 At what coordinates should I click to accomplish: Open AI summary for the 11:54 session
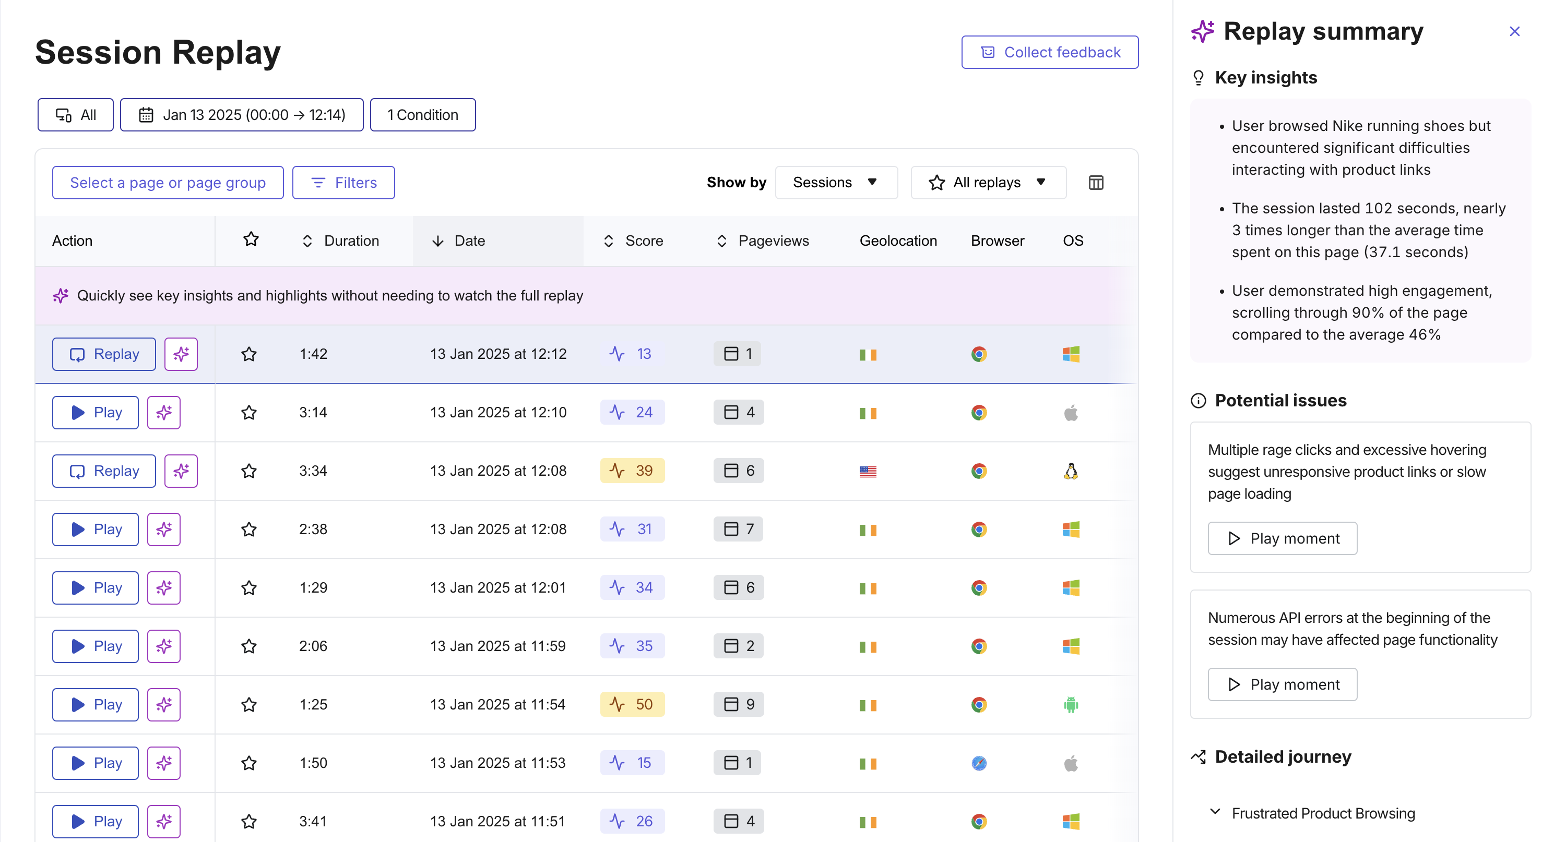pos(164,704)
